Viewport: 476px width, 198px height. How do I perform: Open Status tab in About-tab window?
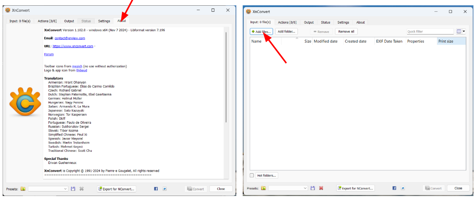pyautogui.click(x=86, y=21)
